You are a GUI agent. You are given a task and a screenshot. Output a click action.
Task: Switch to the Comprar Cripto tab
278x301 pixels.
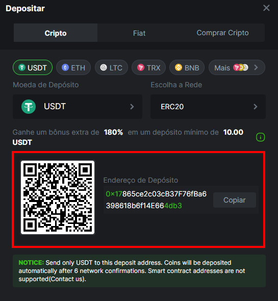click(223, 33)
